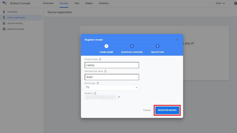Focus the Manufacturer name field containing Subin

[112, 77]
